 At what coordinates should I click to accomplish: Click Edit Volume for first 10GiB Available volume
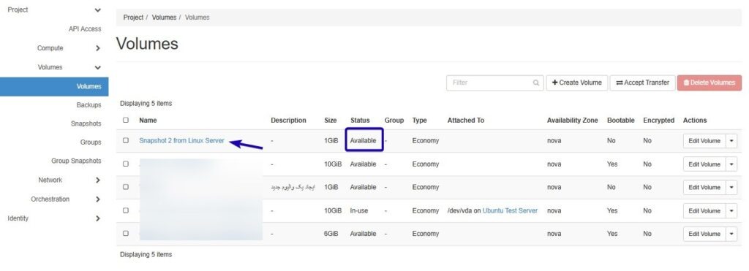pos(704,164)
